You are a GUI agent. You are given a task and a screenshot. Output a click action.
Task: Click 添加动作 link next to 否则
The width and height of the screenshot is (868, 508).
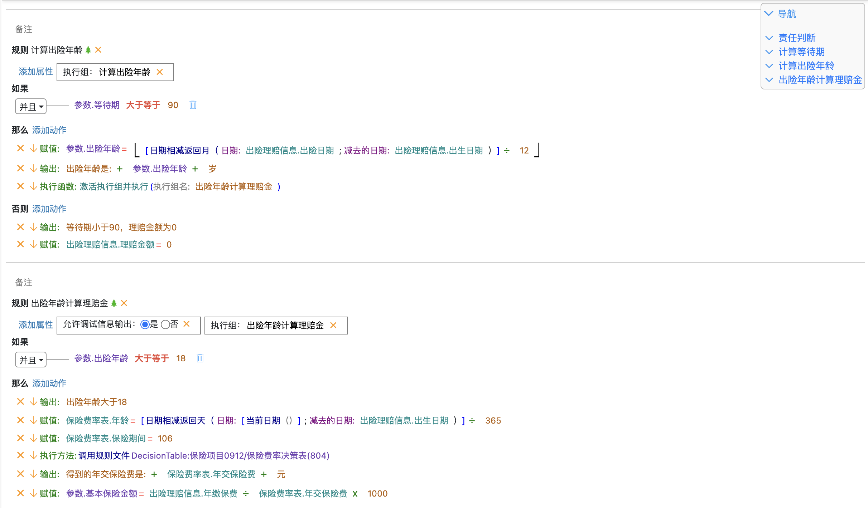[x=49, y=209]
